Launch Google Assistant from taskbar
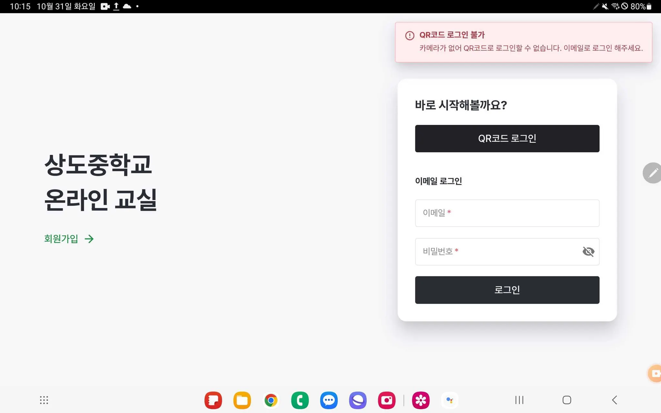This screenshot has width=661, height=413. 450,400
